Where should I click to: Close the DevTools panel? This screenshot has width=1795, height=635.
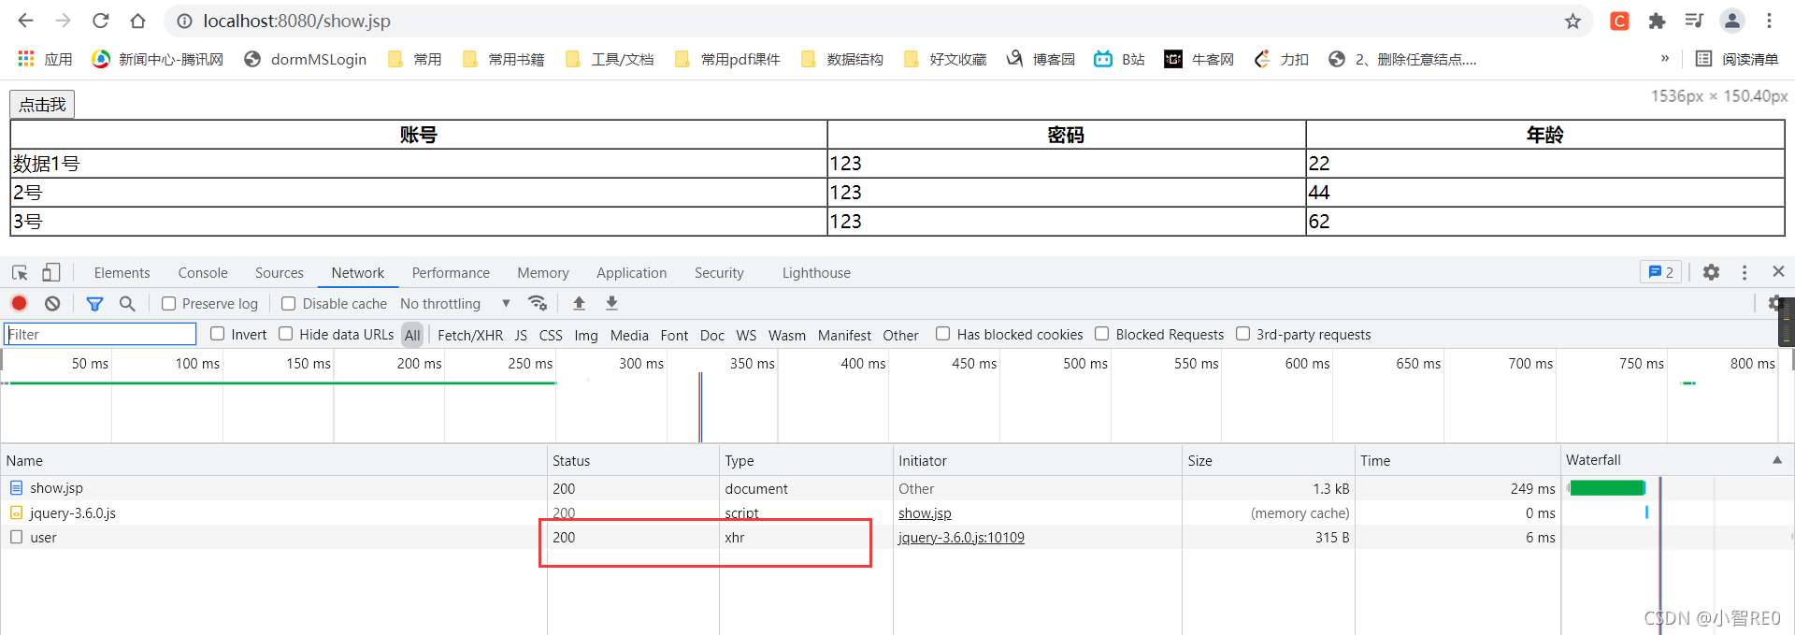(x=1778, y=271)
